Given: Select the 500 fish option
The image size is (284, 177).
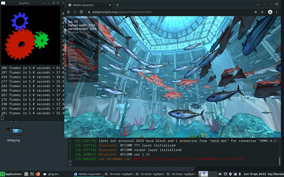Looking at the screenshot, I should pyautogui.click(x=71, y=43).
